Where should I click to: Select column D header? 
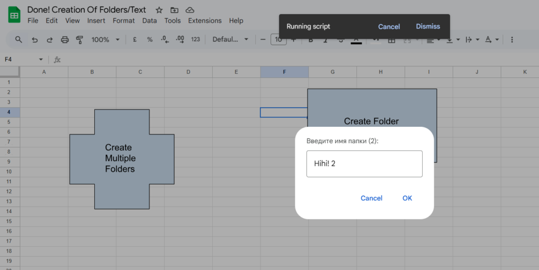click(x=188, y=72)
